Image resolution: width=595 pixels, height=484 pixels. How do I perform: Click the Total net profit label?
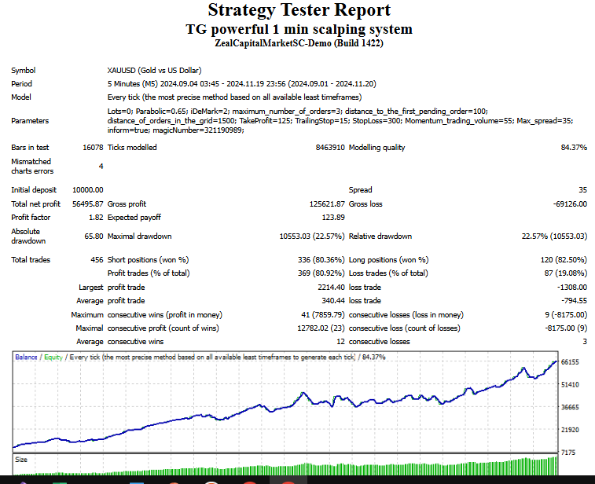tap(35, 204)
